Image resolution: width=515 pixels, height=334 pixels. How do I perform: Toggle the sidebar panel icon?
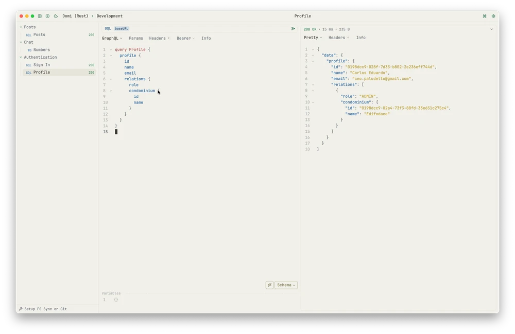(40, 16)
